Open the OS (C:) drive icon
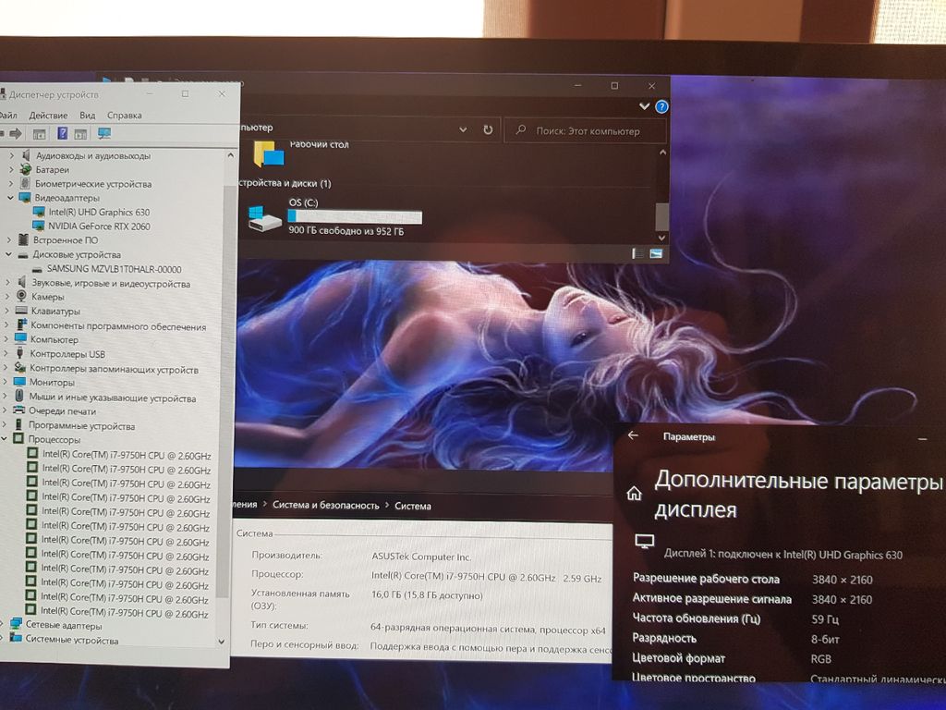The height and width of the screenshot is (710, 946). 265,218
